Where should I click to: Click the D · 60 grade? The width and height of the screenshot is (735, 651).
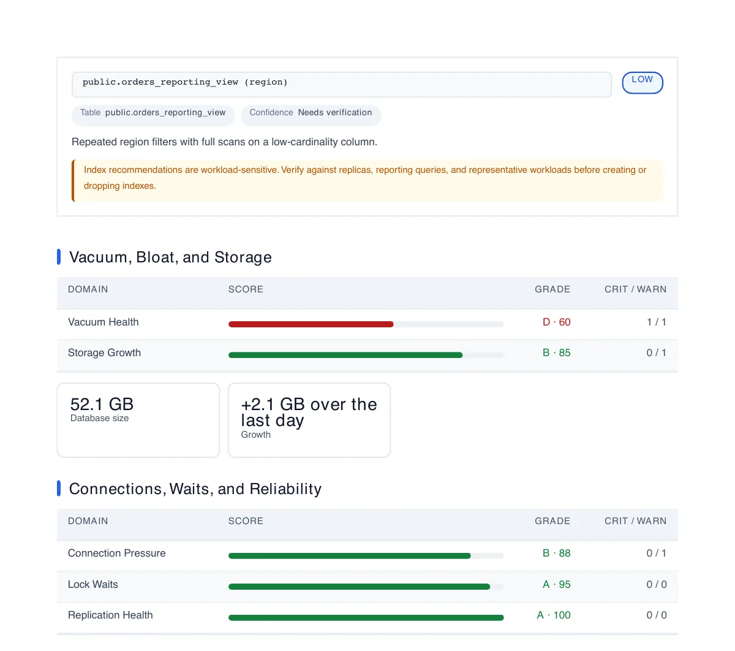click(x=556, y=322)
